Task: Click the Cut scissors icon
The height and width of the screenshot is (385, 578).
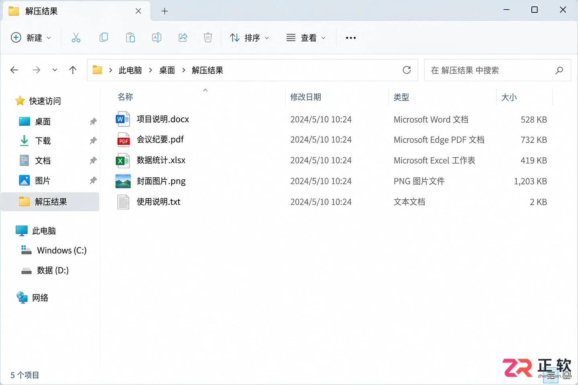Action: pyautogui.click(x=76, y=38)
